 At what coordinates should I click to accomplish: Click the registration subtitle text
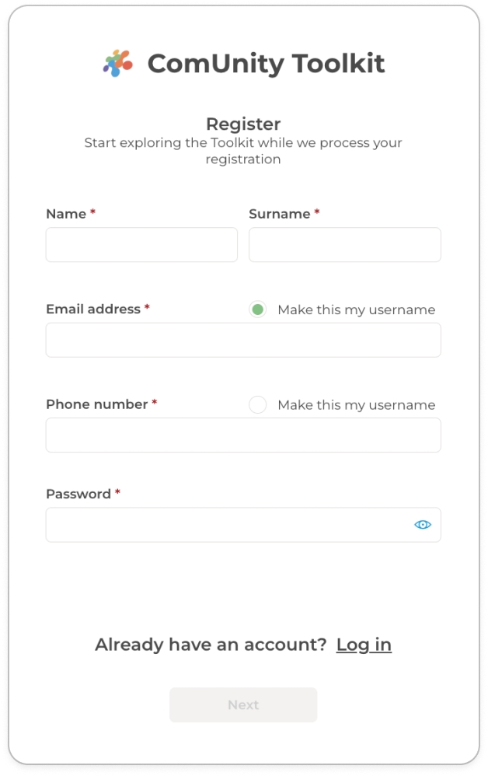click(x=243, y=151)
